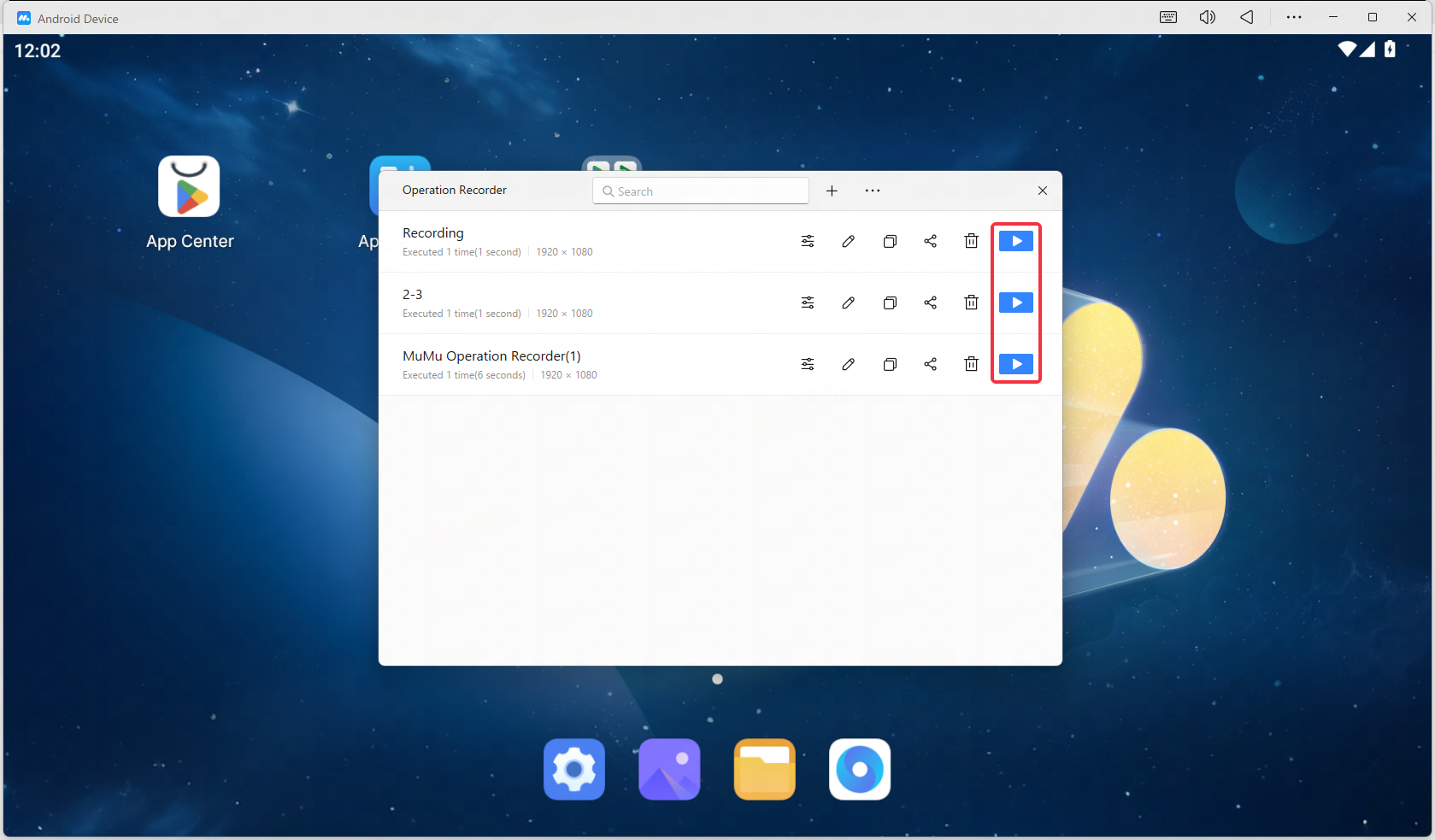This screenshot has height=840, width=1435.
Task: Share the Recording entry
Action: pyautogui.click(x=931, y=241)
